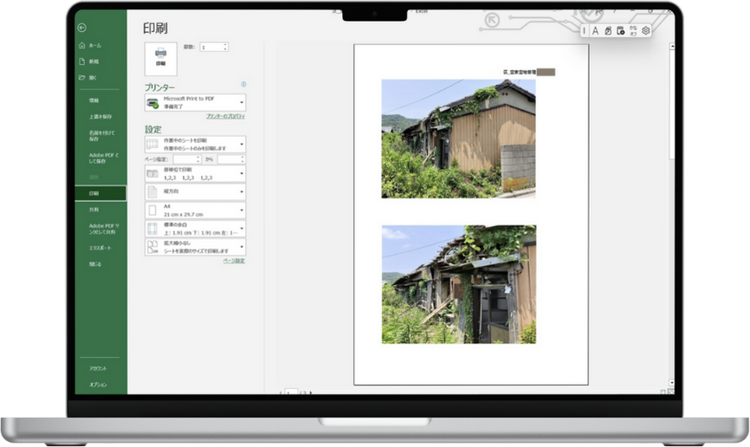Click the printer info icon
750x447 pixels.
tap(243, 85)
